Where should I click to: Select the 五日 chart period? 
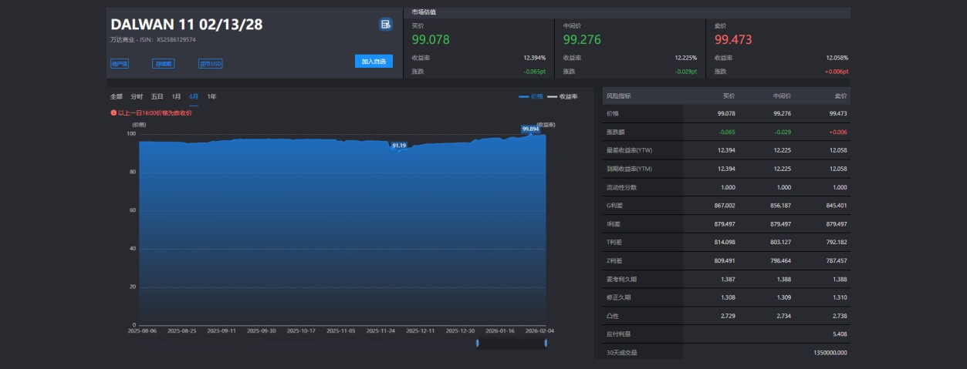(x=157, y=96)
